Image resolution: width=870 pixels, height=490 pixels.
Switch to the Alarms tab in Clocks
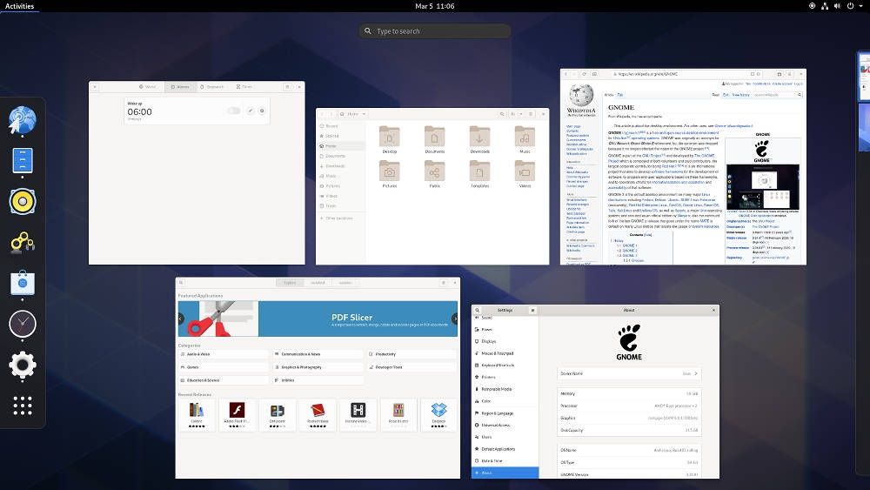[x=180, y=87]
